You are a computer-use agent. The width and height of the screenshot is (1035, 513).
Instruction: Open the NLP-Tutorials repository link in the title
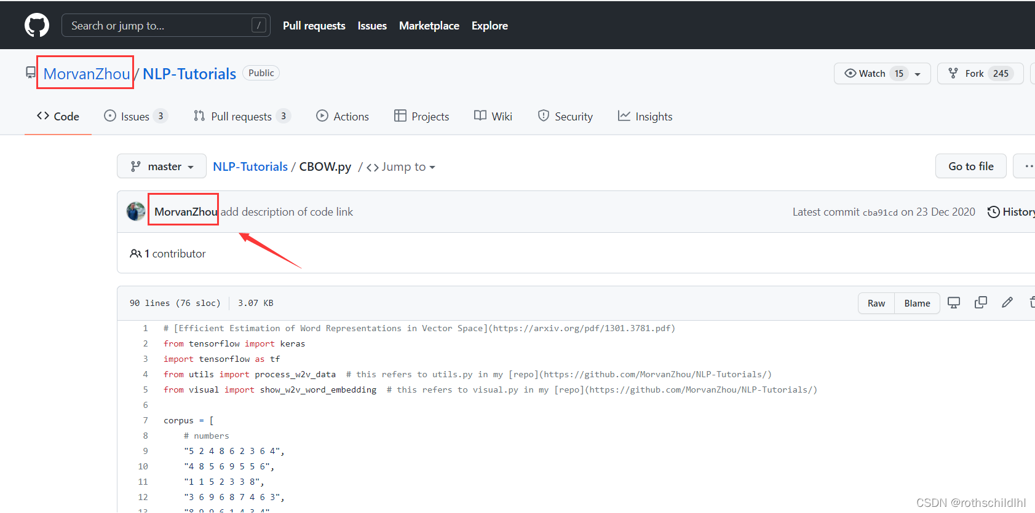[189, 74]
